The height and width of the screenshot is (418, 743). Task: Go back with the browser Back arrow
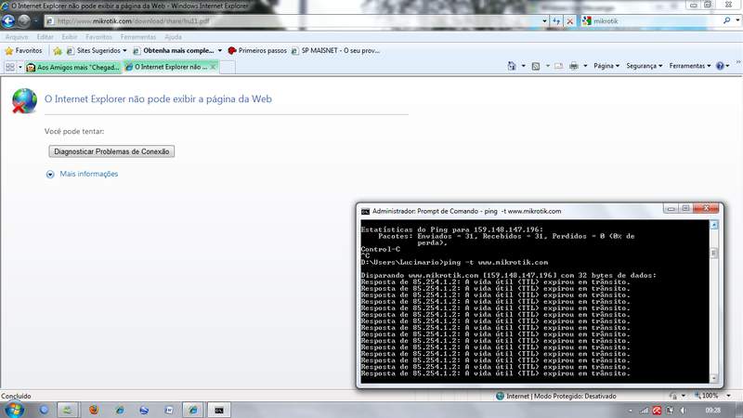(x=8, y=20)
